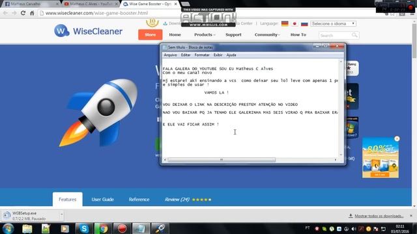Open the Action! recorder taskbar icon

(x=122, y=229)
